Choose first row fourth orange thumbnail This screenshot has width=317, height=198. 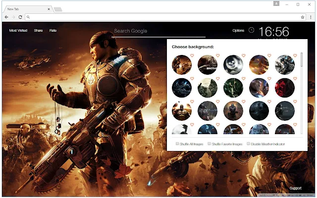tap(259, 65)
